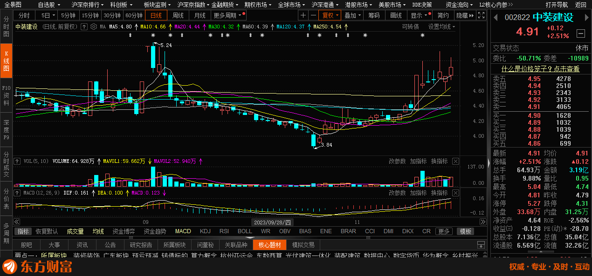Screen dimensions: 592x276
Task: Click the 画线 drawing tool button
Action: pos(396,15)
